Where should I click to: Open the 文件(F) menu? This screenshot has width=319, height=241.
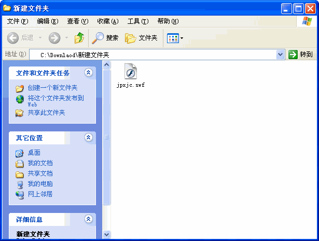(x=18, y=21)
